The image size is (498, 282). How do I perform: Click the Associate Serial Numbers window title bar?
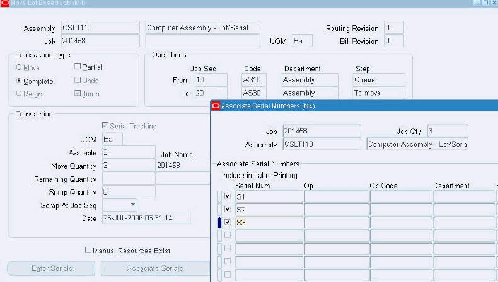click(x=354, y=106)
